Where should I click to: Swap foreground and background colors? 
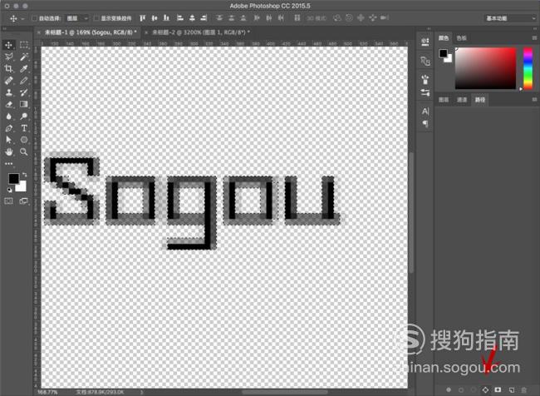[x=24, y=175]
